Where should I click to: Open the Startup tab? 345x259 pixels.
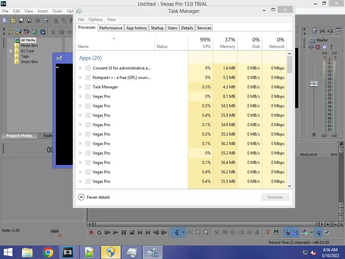(x=157, y=28)
